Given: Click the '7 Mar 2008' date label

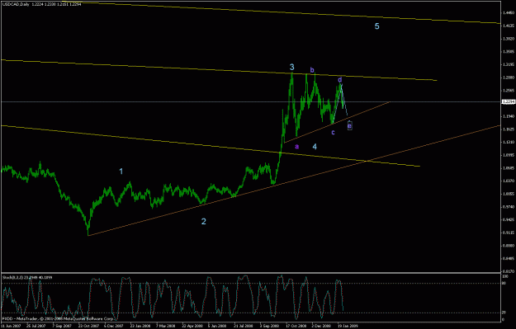Looking at the screenshot, I should (x=165, y=326).
